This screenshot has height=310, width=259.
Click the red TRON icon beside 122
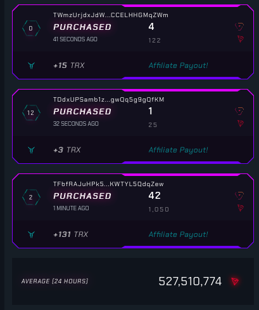(241, 39)
